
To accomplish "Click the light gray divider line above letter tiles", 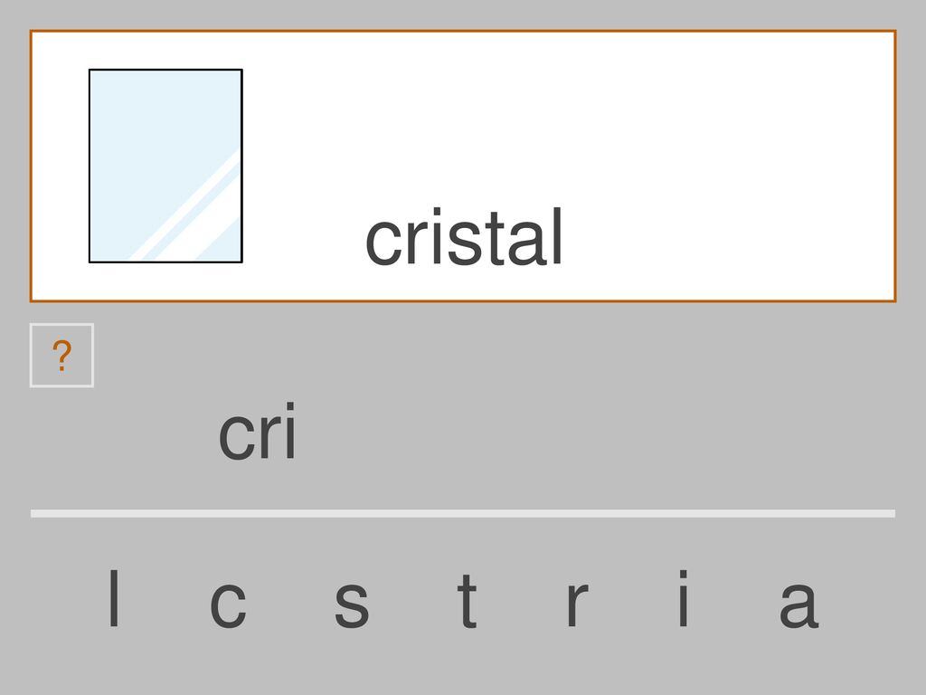I will [x=463, y=514].
